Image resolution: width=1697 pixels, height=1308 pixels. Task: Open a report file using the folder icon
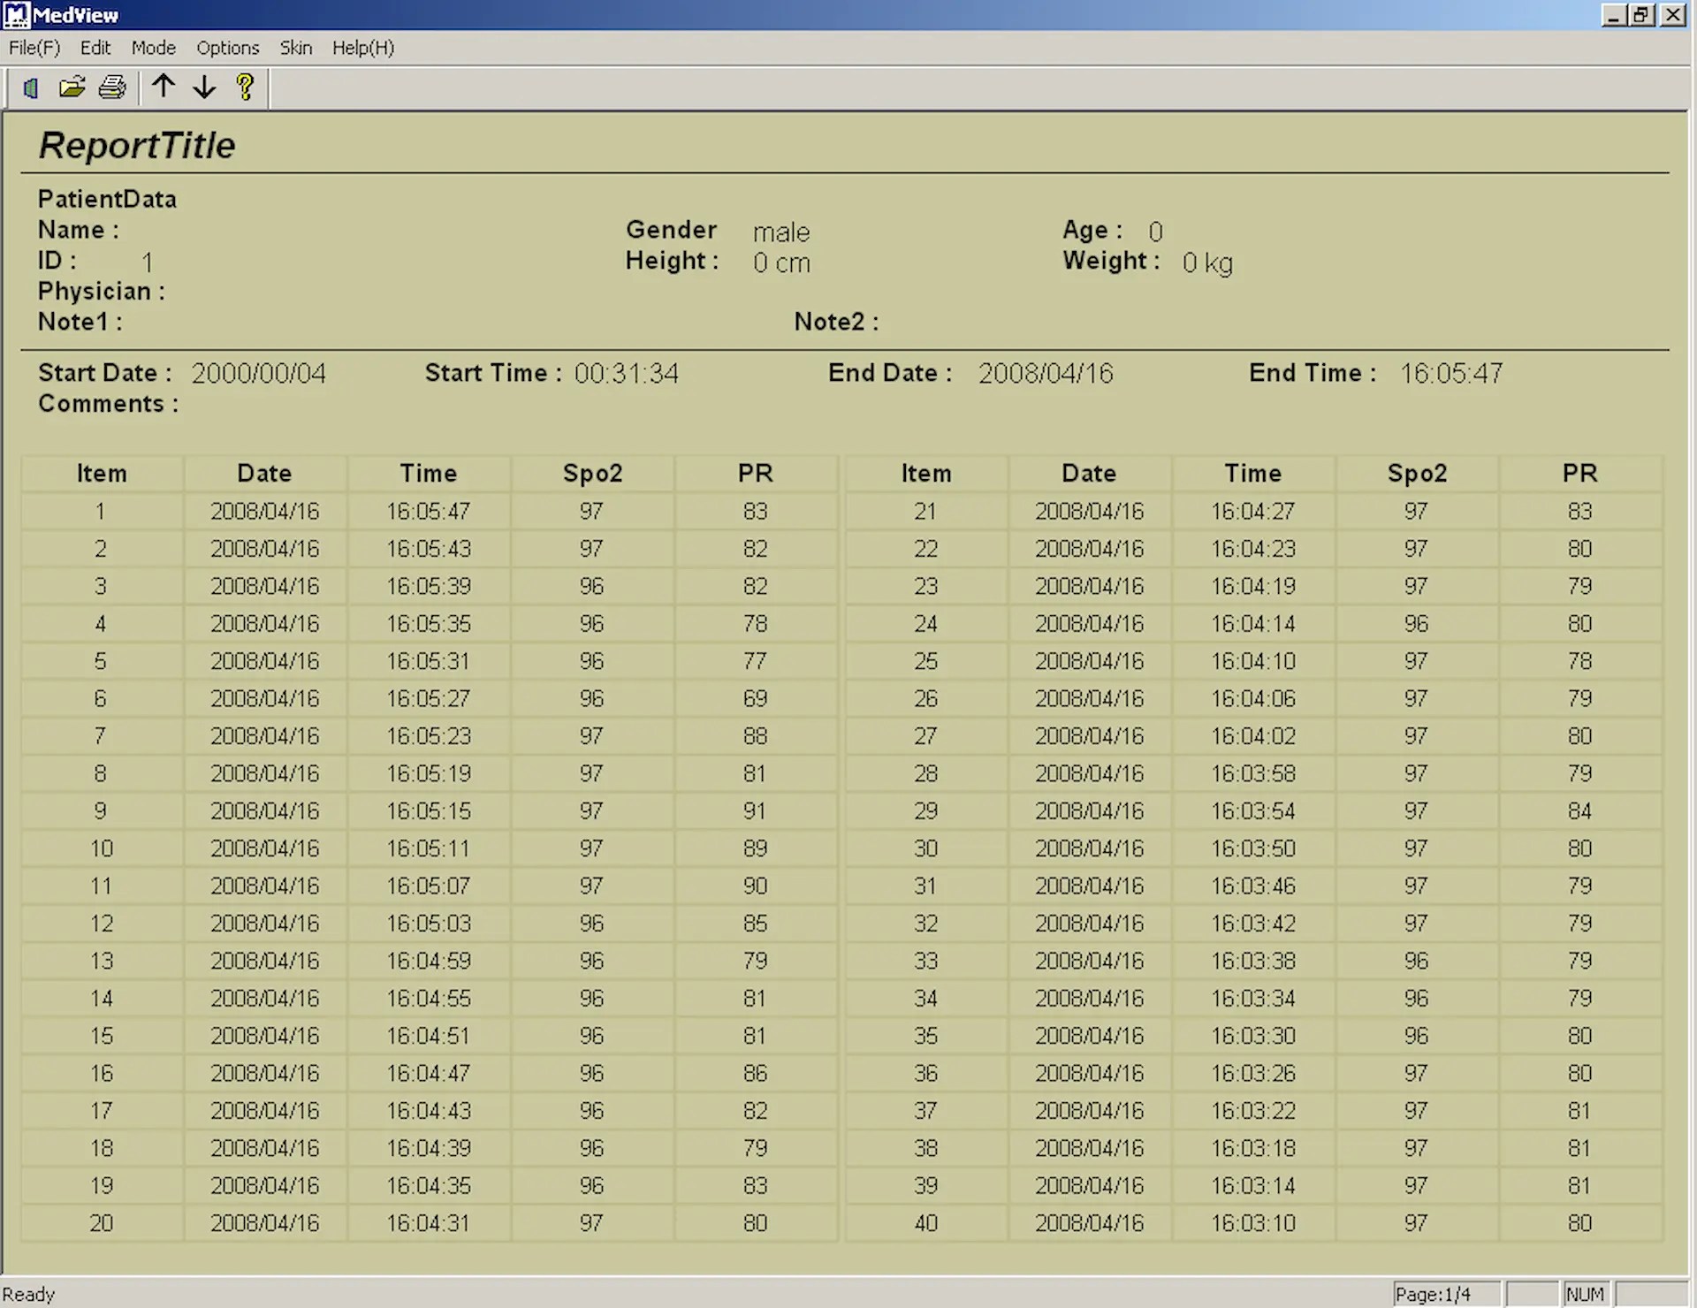tap(72, 87)
